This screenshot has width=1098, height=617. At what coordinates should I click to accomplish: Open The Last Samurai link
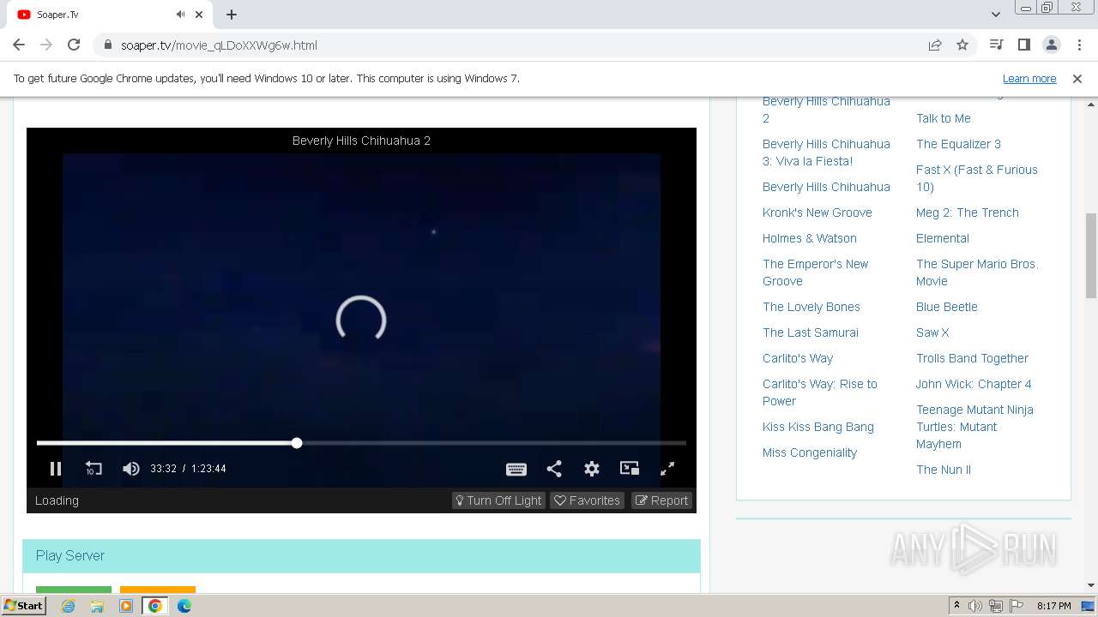coord(810,332)
